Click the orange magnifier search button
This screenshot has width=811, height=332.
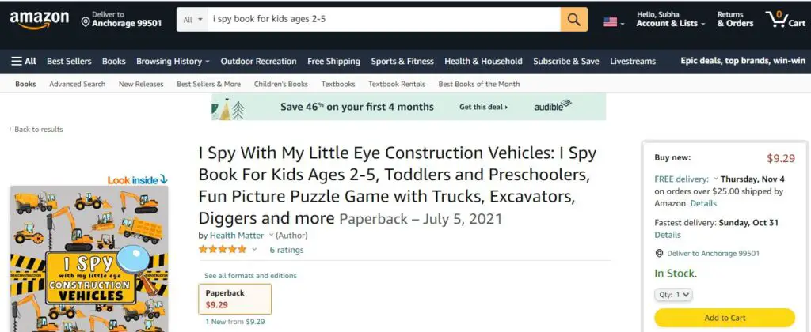(x=573, y=20)
